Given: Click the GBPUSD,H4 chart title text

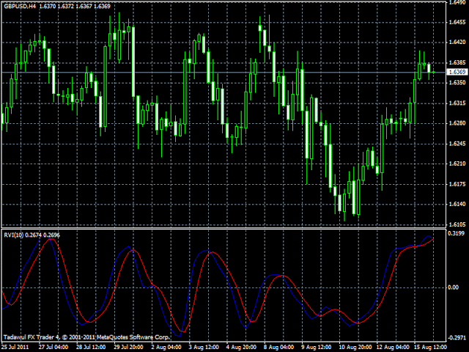Looking at the screenshot, I should tap(20, 7).
